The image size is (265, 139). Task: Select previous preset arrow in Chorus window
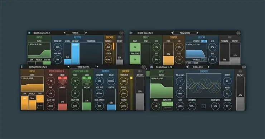187,67
